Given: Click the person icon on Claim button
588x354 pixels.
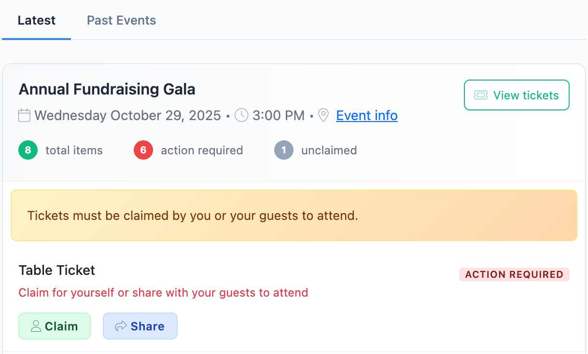Looking at the screenshot, I should [x=36, y=327].
